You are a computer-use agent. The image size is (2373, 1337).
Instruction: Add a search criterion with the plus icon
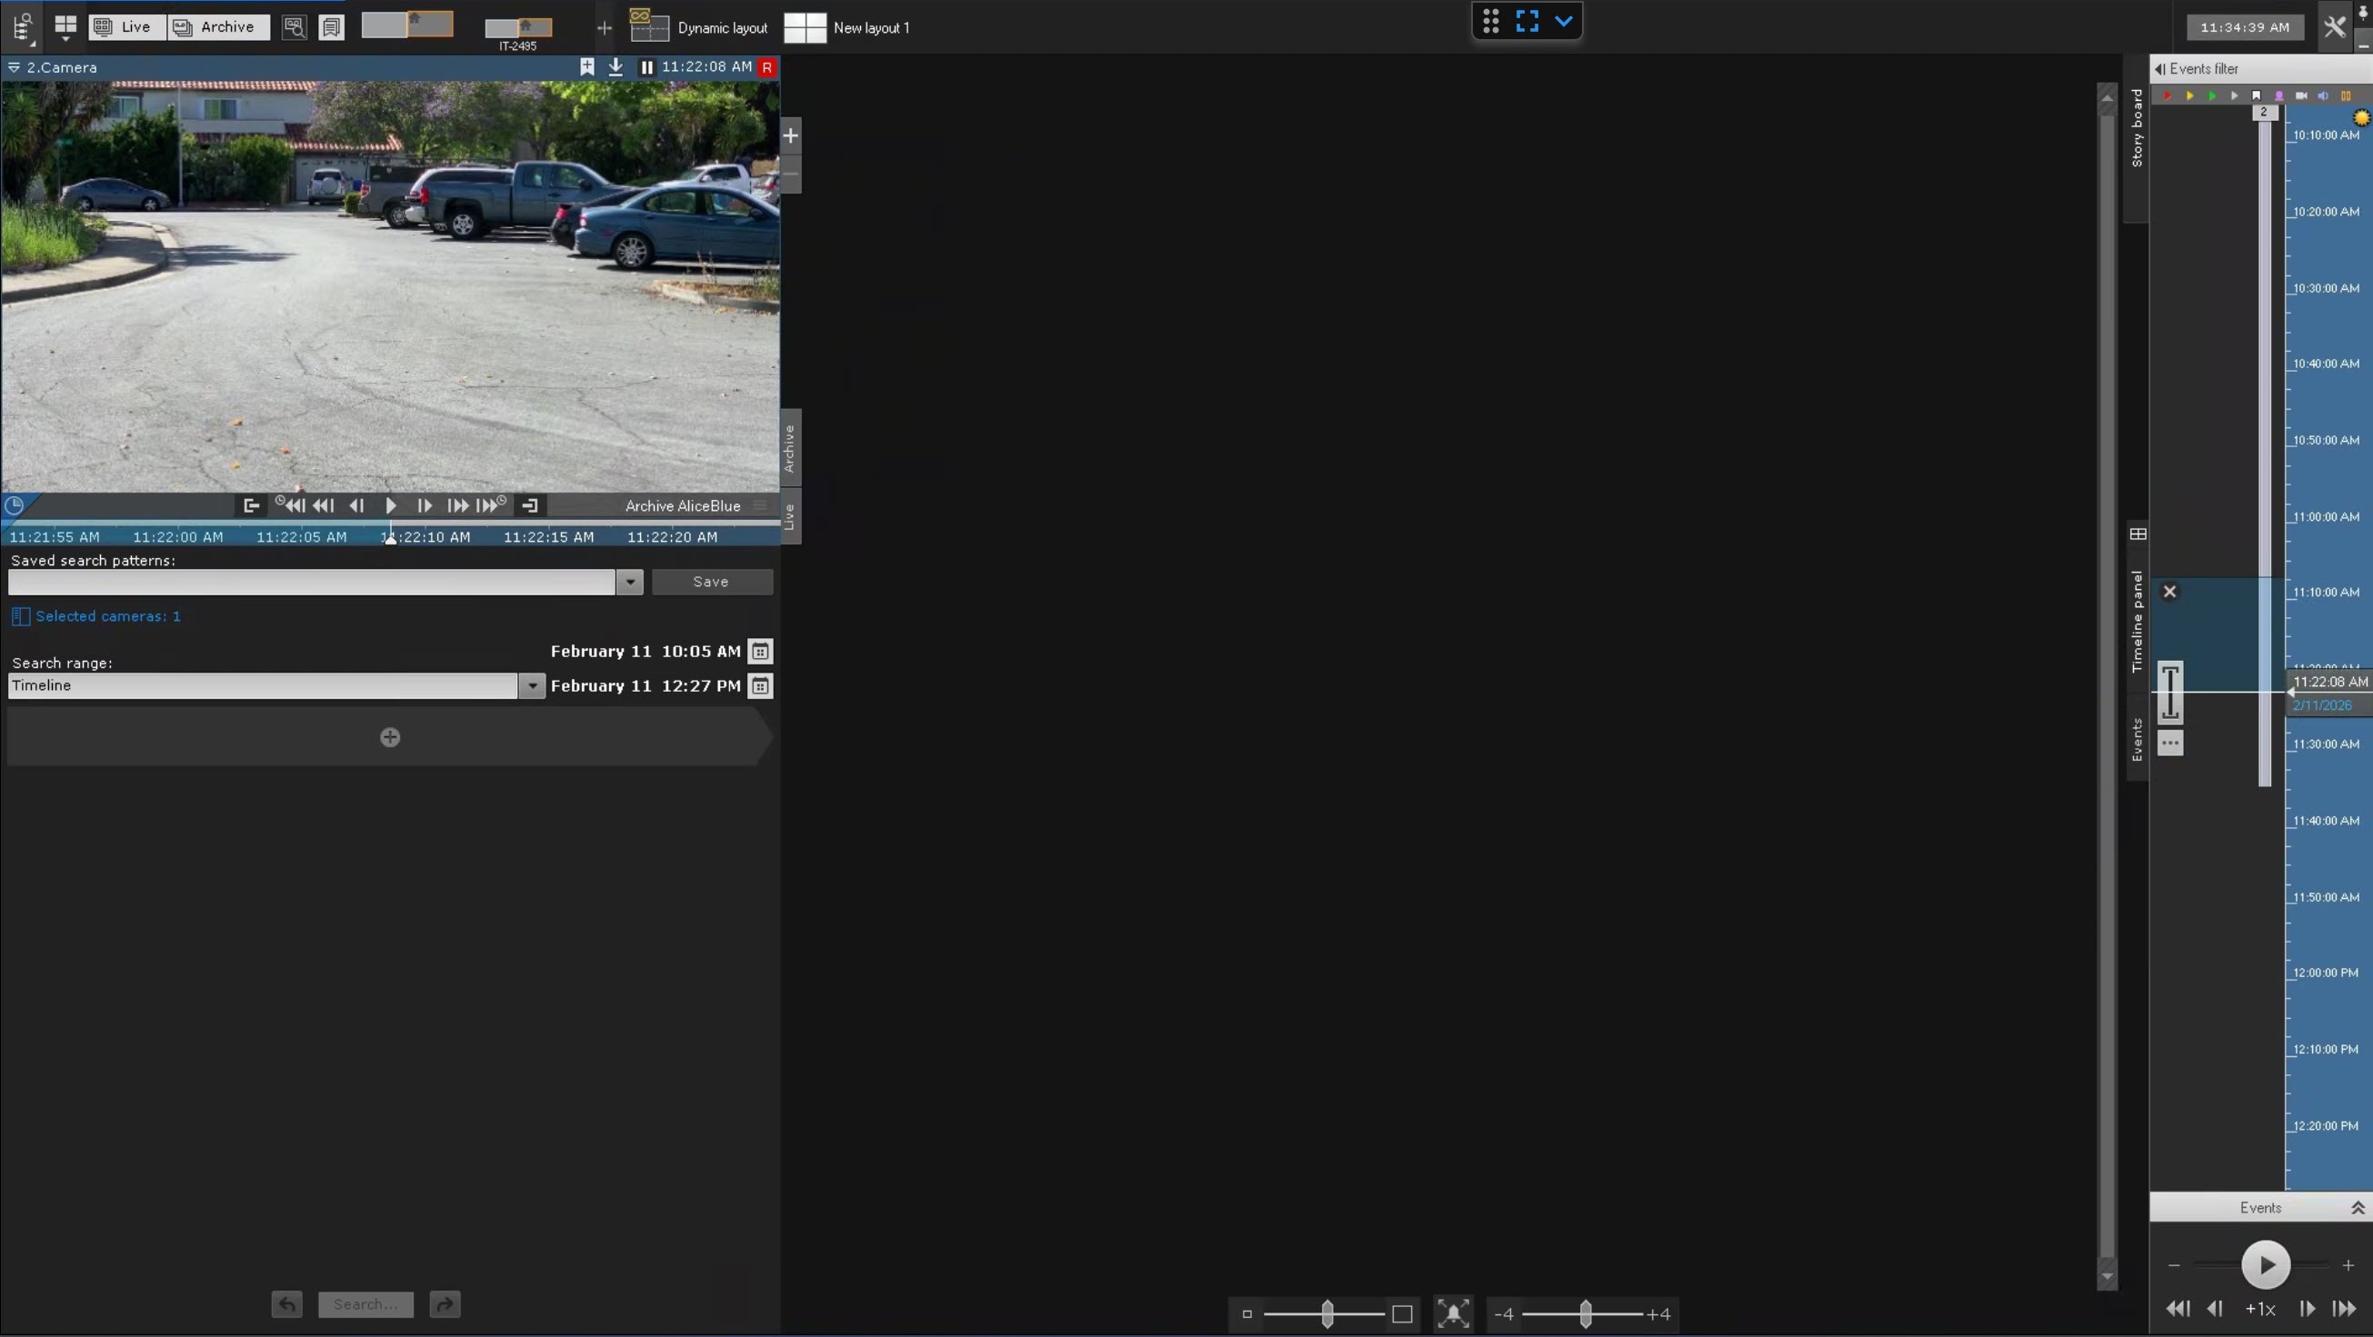pos(390,737)
